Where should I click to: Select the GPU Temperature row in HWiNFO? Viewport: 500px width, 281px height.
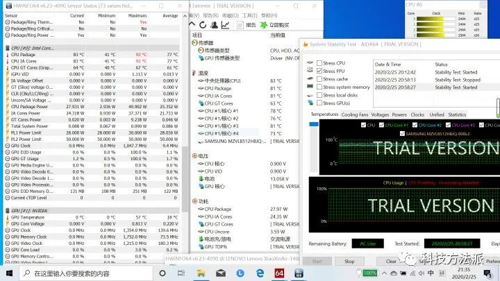pyautogui.click(x=92, y=217)
